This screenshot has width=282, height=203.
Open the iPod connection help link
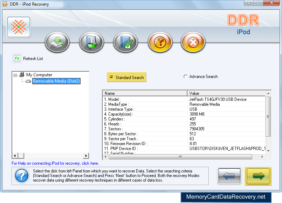(55, 163)
